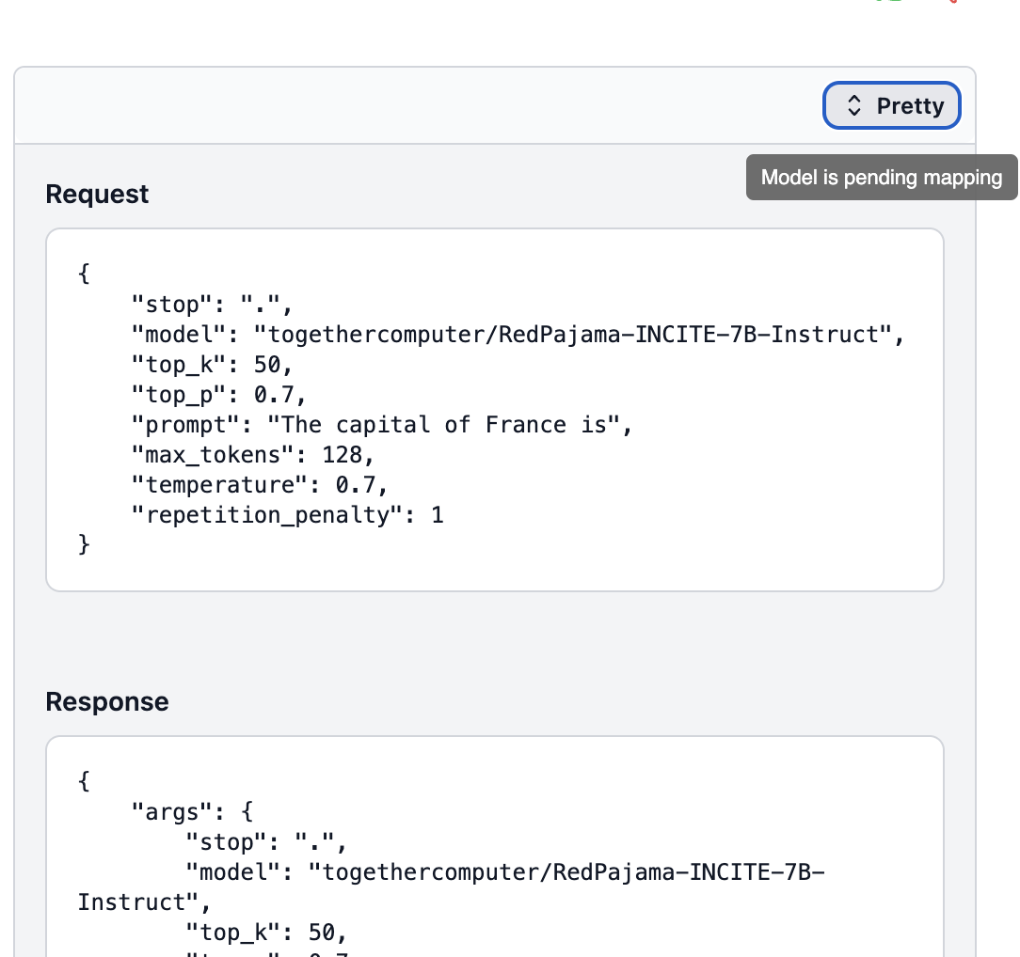Click the green status indicator icon
1020x957 pixels.
[878, 3]
